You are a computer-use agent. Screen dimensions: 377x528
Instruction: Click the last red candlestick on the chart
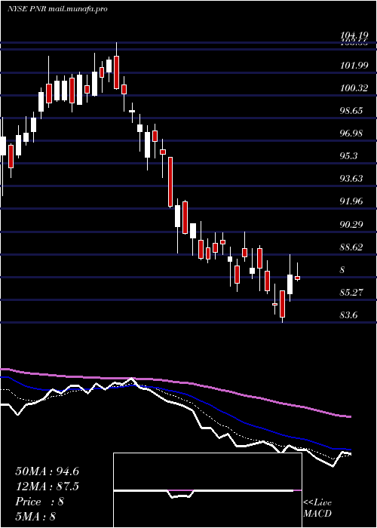pos(298,278)
